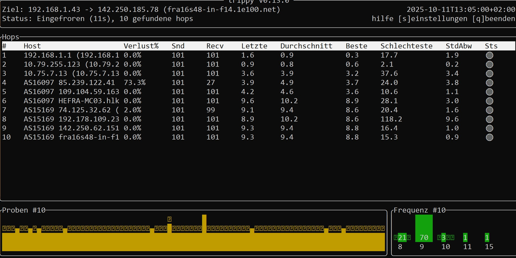Select host AS16097 HEFRA-MC03.hlk row
This screenshot has height=258, width=516.
(x=71, y=101)
